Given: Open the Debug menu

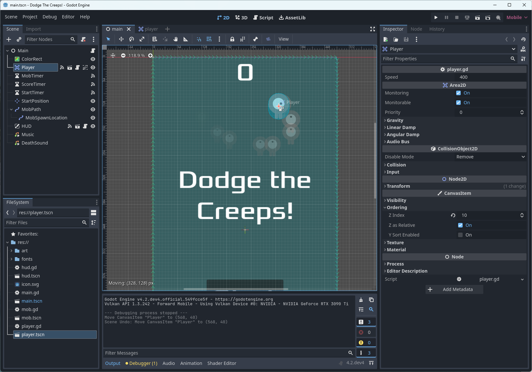Looking at the screenshot, I should tap(49, 17).
